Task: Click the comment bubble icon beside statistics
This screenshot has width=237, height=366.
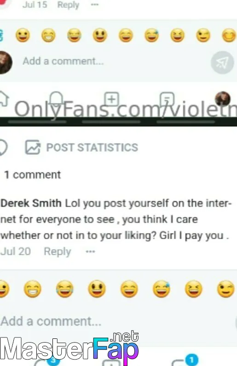Action: (3, 147)
